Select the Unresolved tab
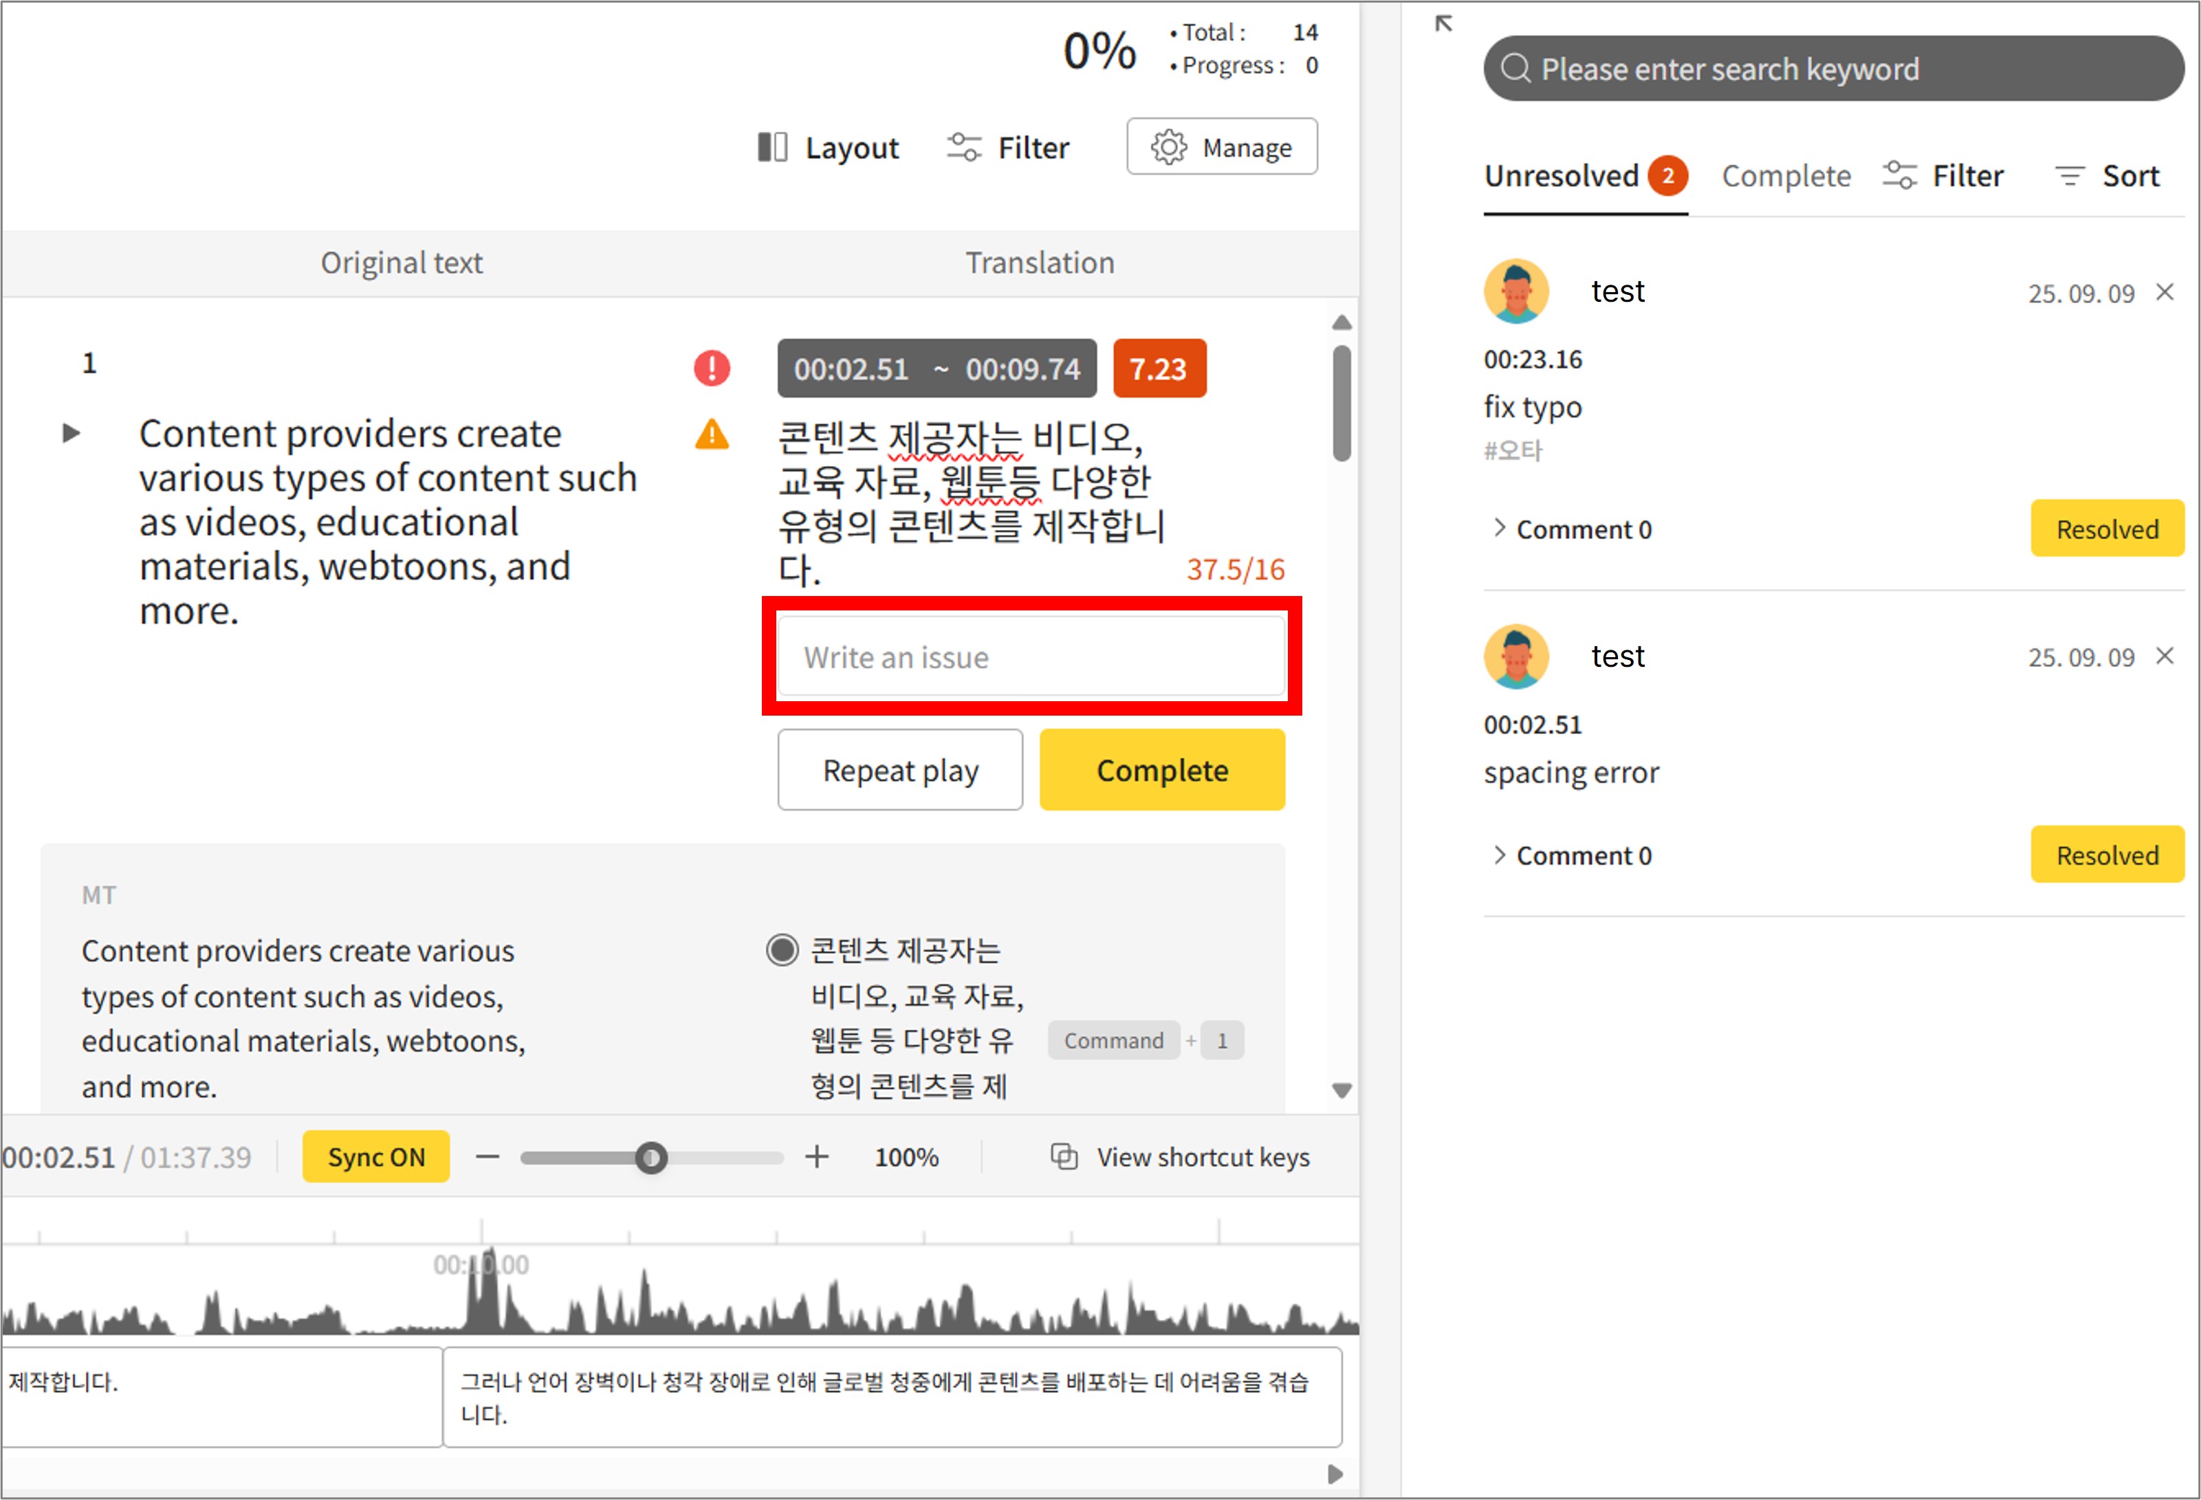2201x1500 pixels. (1563, 175)
